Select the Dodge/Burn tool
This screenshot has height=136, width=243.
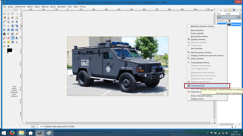pyautogui.click(x=8, y=46)
